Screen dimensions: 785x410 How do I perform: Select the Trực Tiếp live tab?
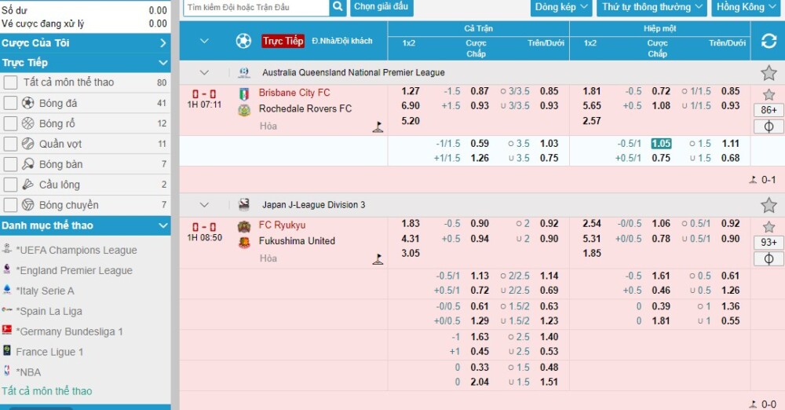pyautogui.click(x=283, y=41)
